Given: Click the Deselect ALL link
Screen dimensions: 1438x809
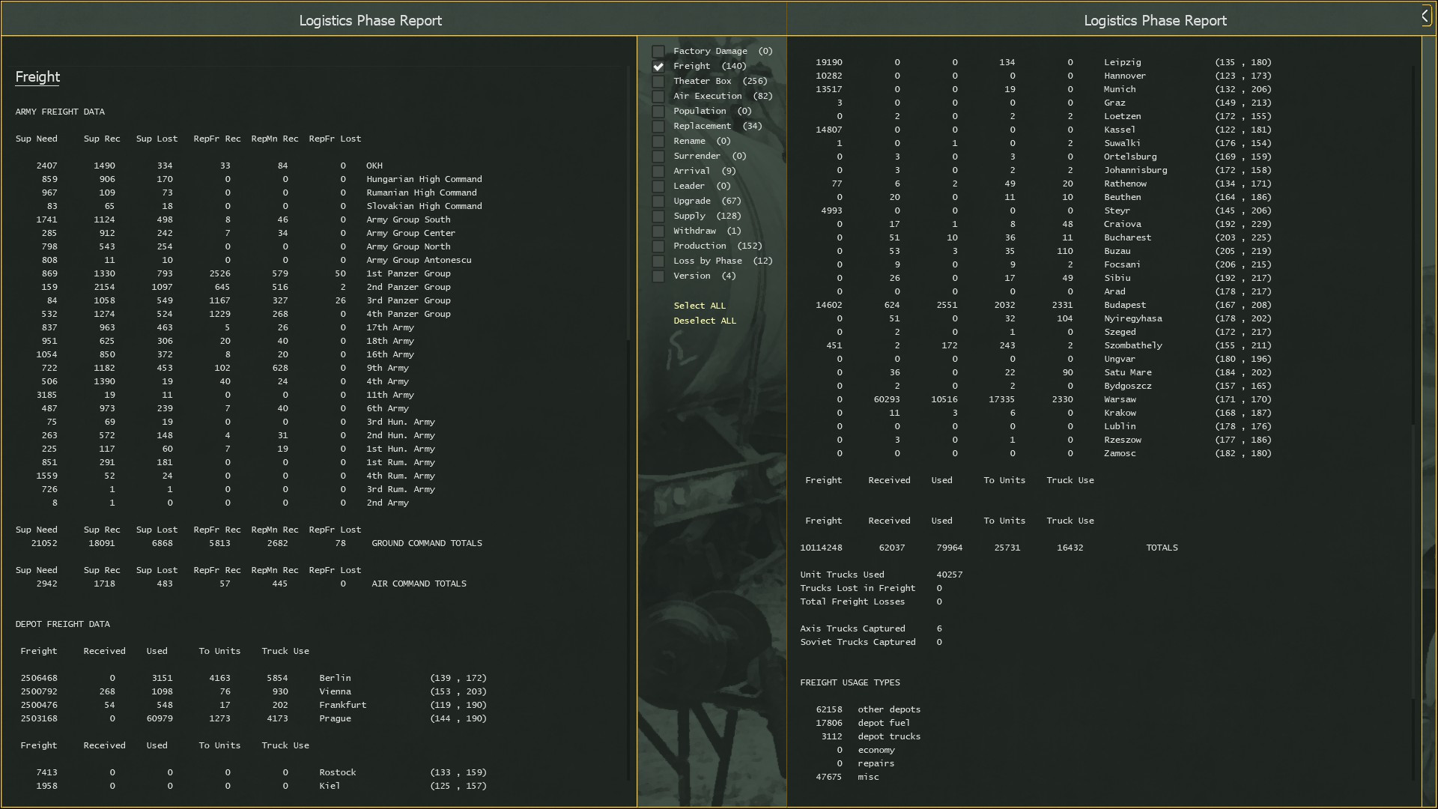Looking at the screenshot, I should [705, 321].
